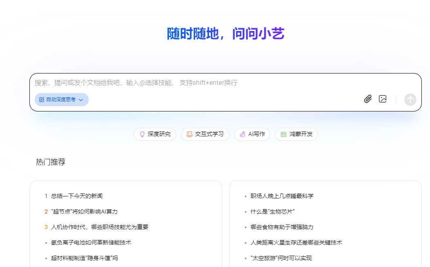The image size is (430, 267).
Task: Select the 鸿蒙开发 skill chip
Action: [x=296, y=134]
